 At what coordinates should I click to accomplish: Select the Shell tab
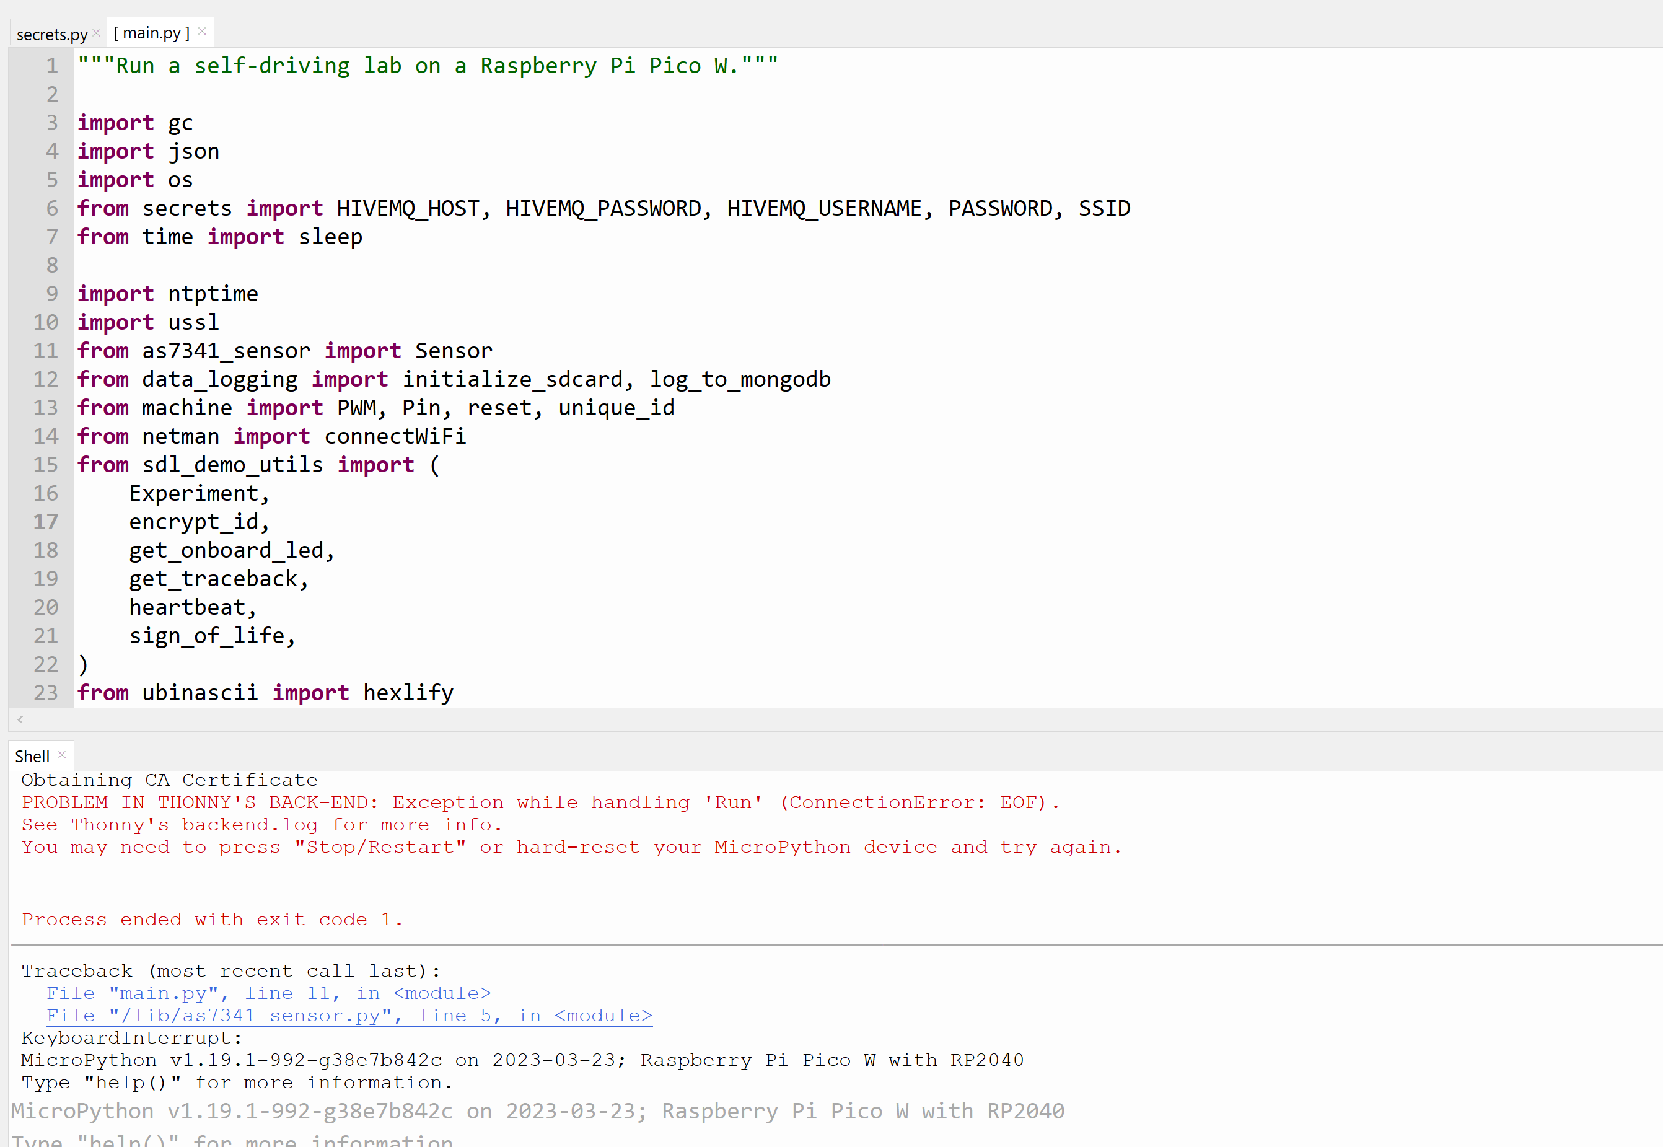tap(32, 755)
